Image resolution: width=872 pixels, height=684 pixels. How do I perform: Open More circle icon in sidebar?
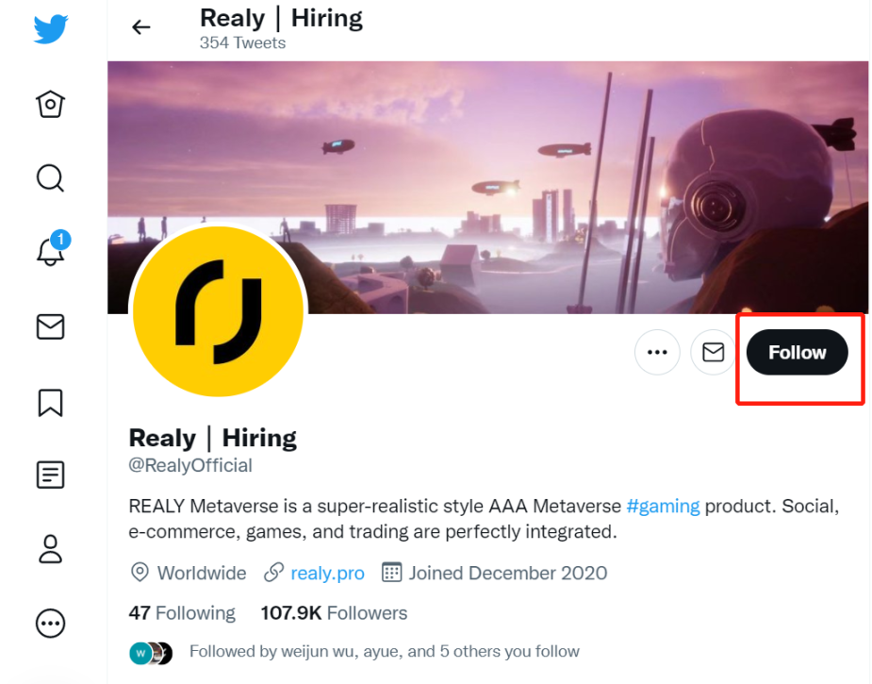[x=50, y=623]
